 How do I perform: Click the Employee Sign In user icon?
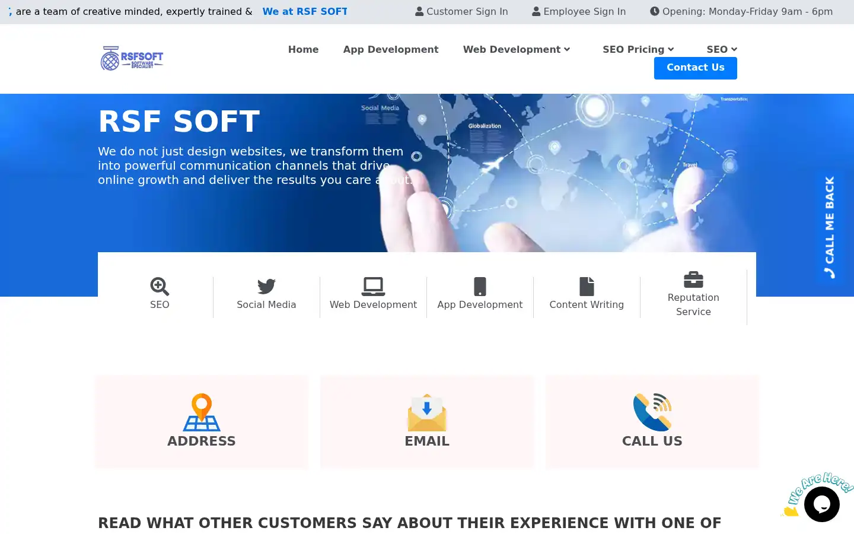click(536, 11)
